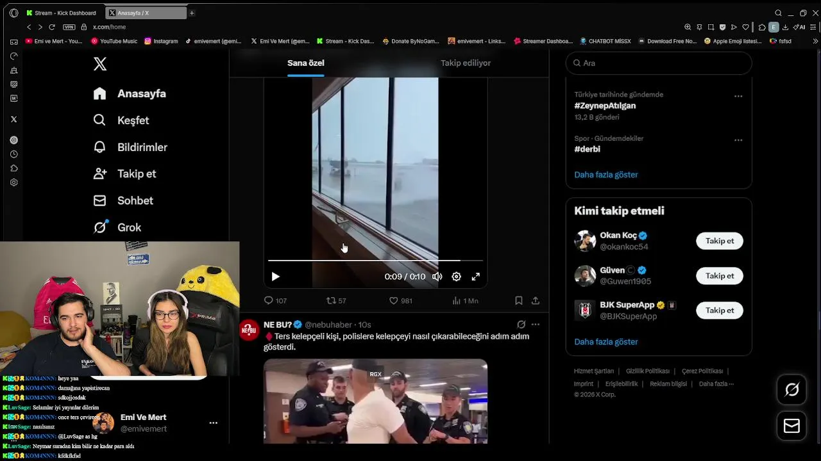Click the X logo in the sidebar
This screenshot has height=461, width=821.
coord(100,64)
